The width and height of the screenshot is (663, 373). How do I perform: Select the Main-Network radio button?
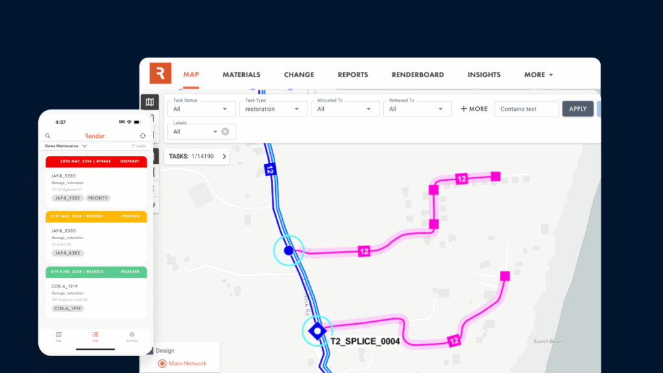(x=162, y=363)
